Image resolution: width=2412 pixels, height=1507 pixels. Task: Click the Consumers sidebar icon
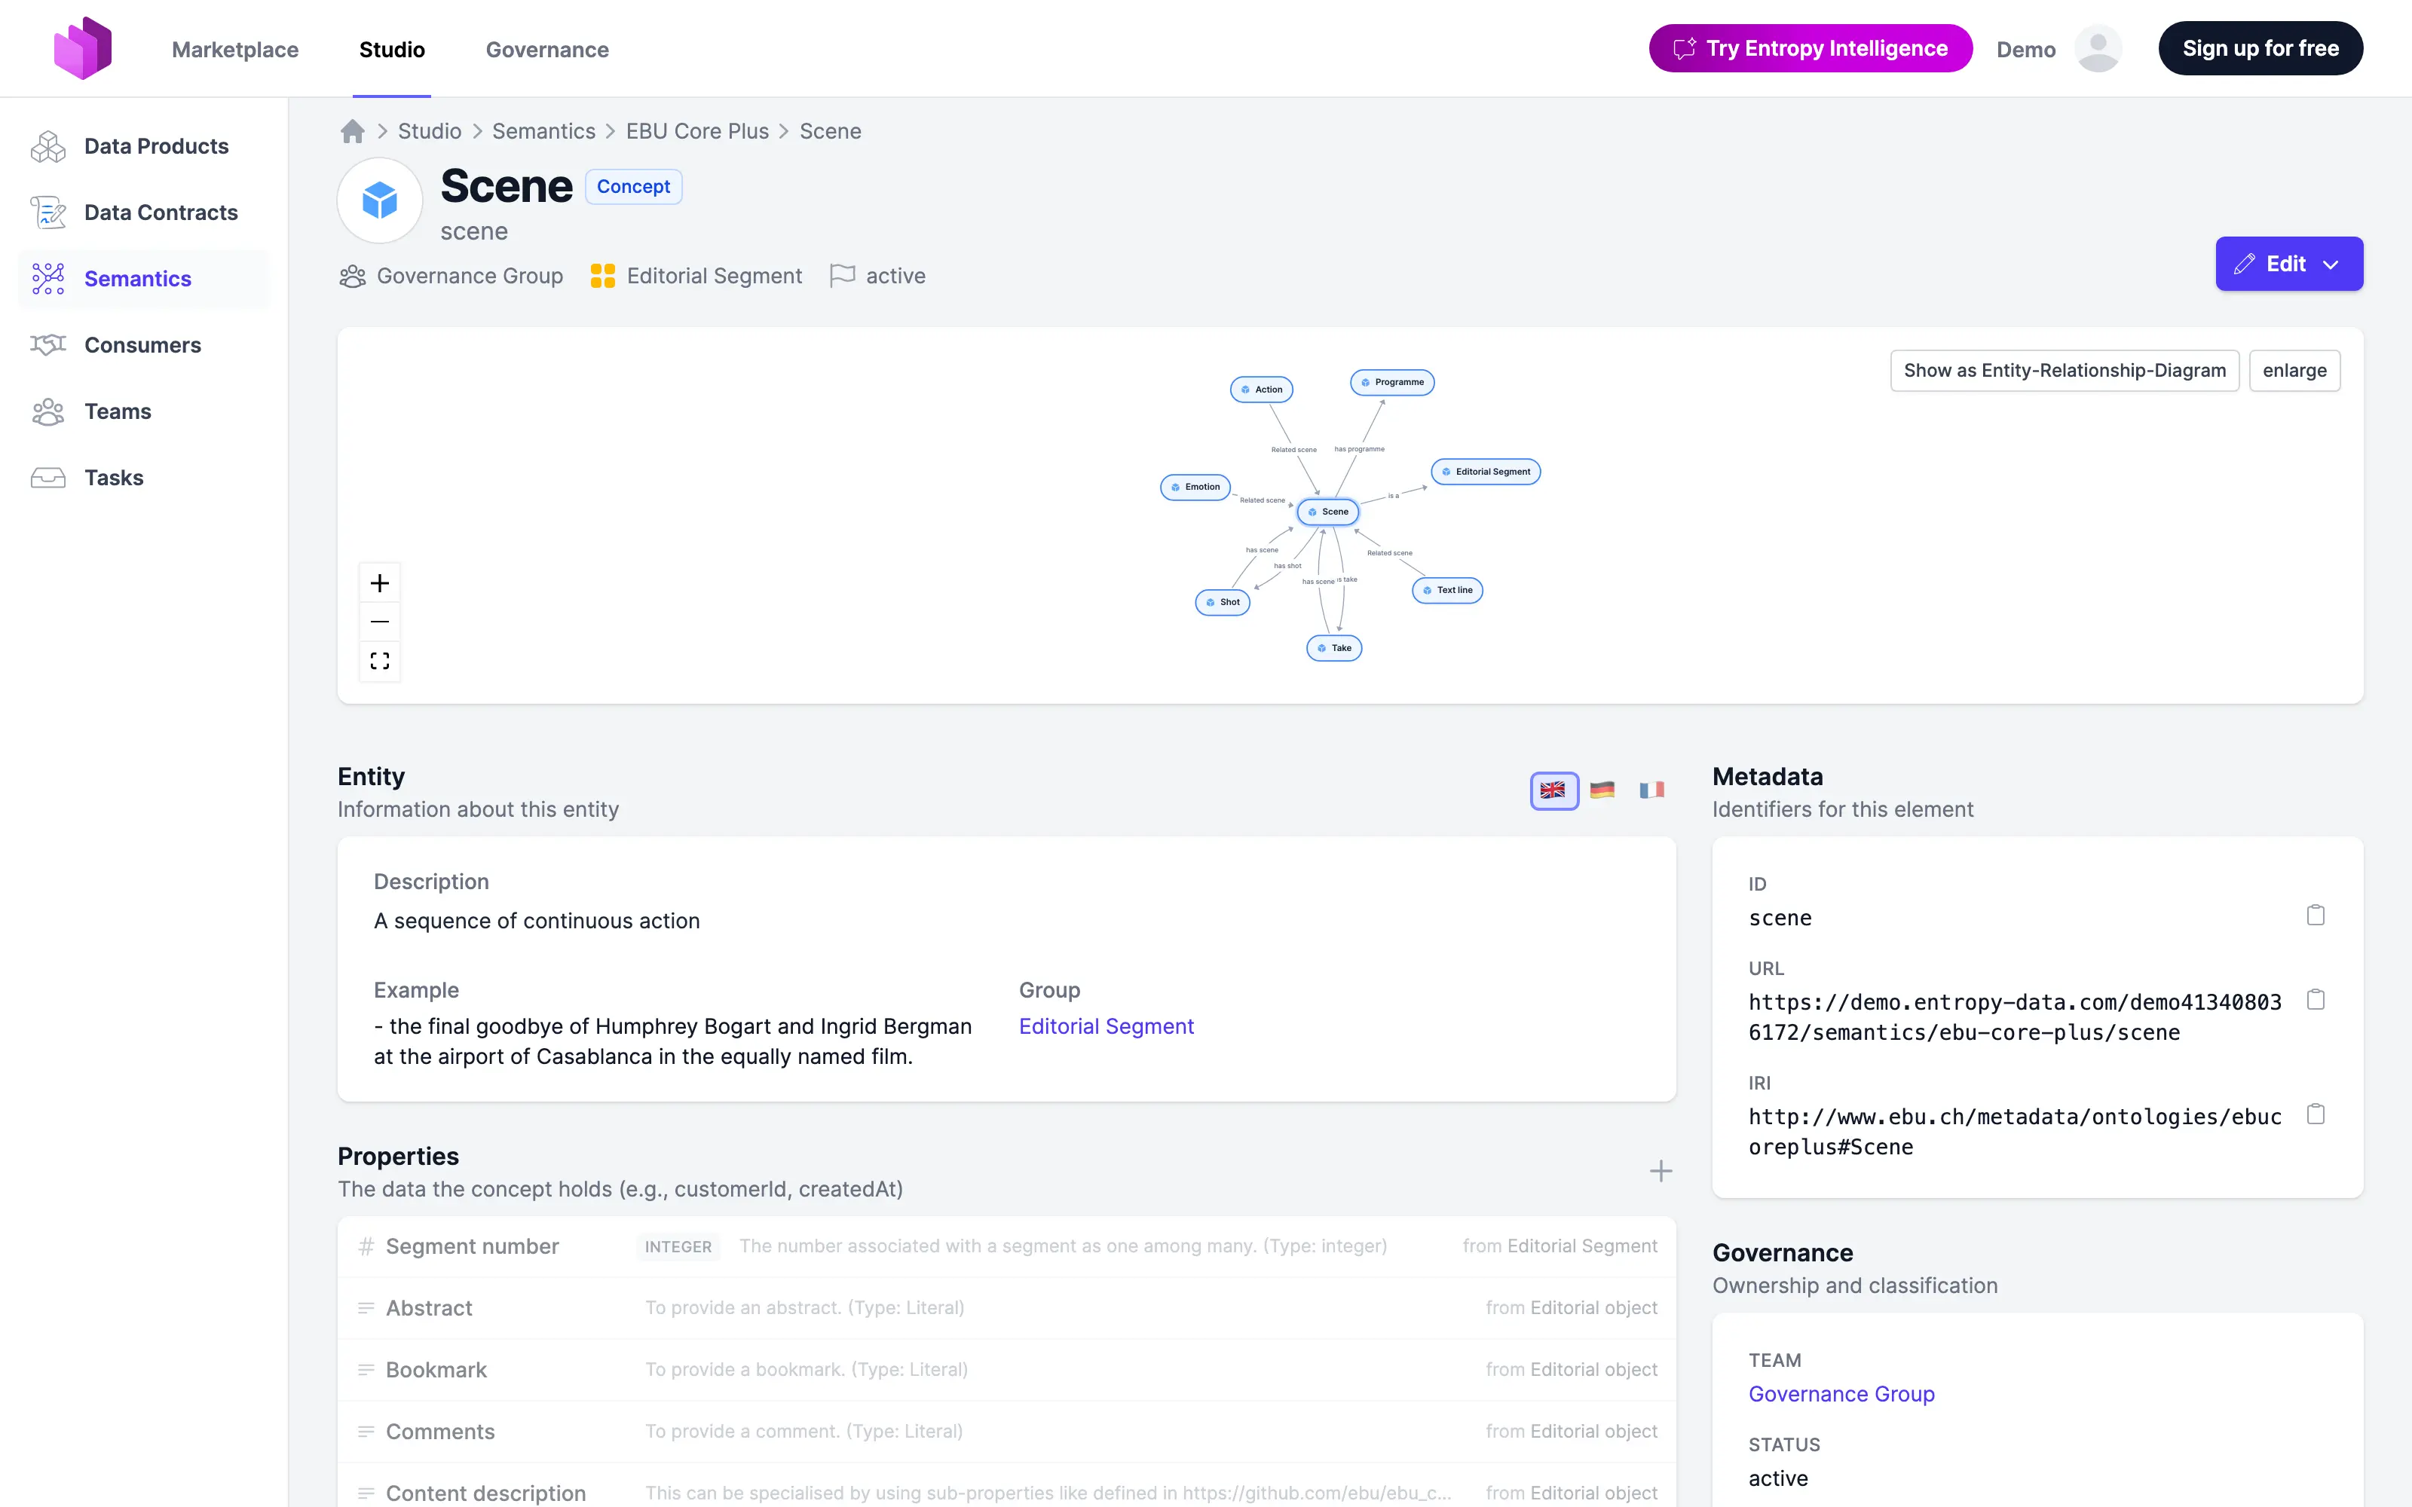pyautogui.click(x=49, y=344)
